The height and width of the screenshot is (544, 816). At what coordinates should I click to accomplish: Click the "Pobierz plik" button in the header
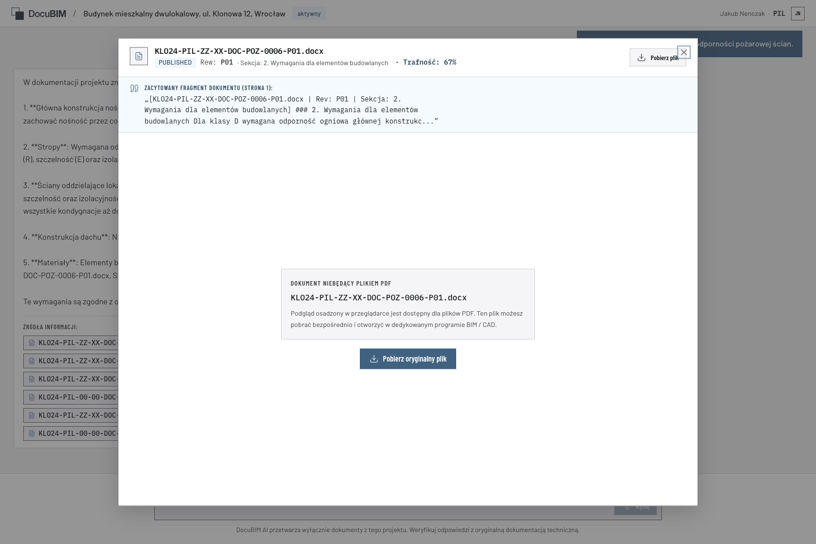tap(657, 57)
